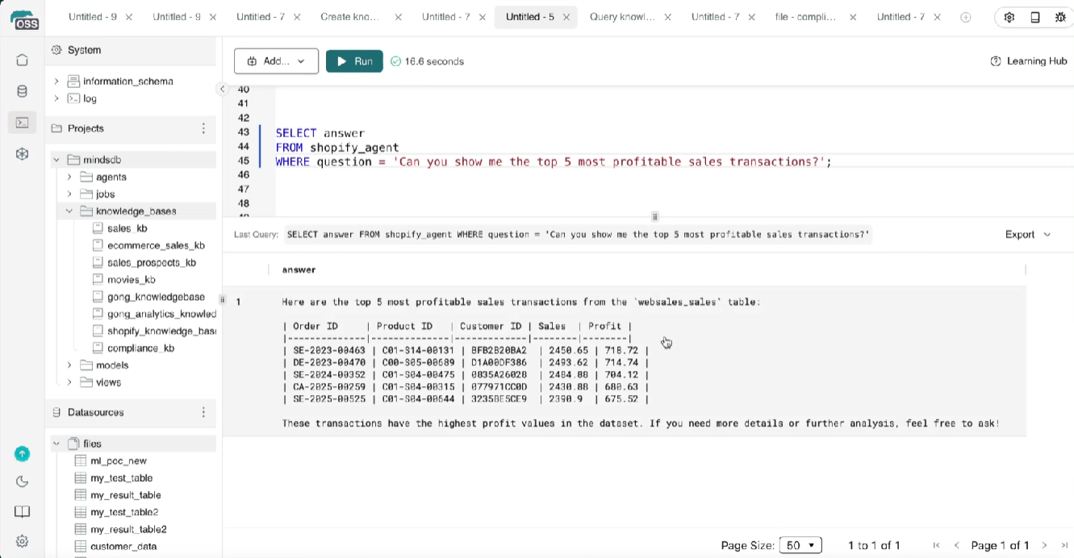This screenshot has height=558, width=1074.
Task: Click the green upgrade arrow icon
Action: coord(23,454)
